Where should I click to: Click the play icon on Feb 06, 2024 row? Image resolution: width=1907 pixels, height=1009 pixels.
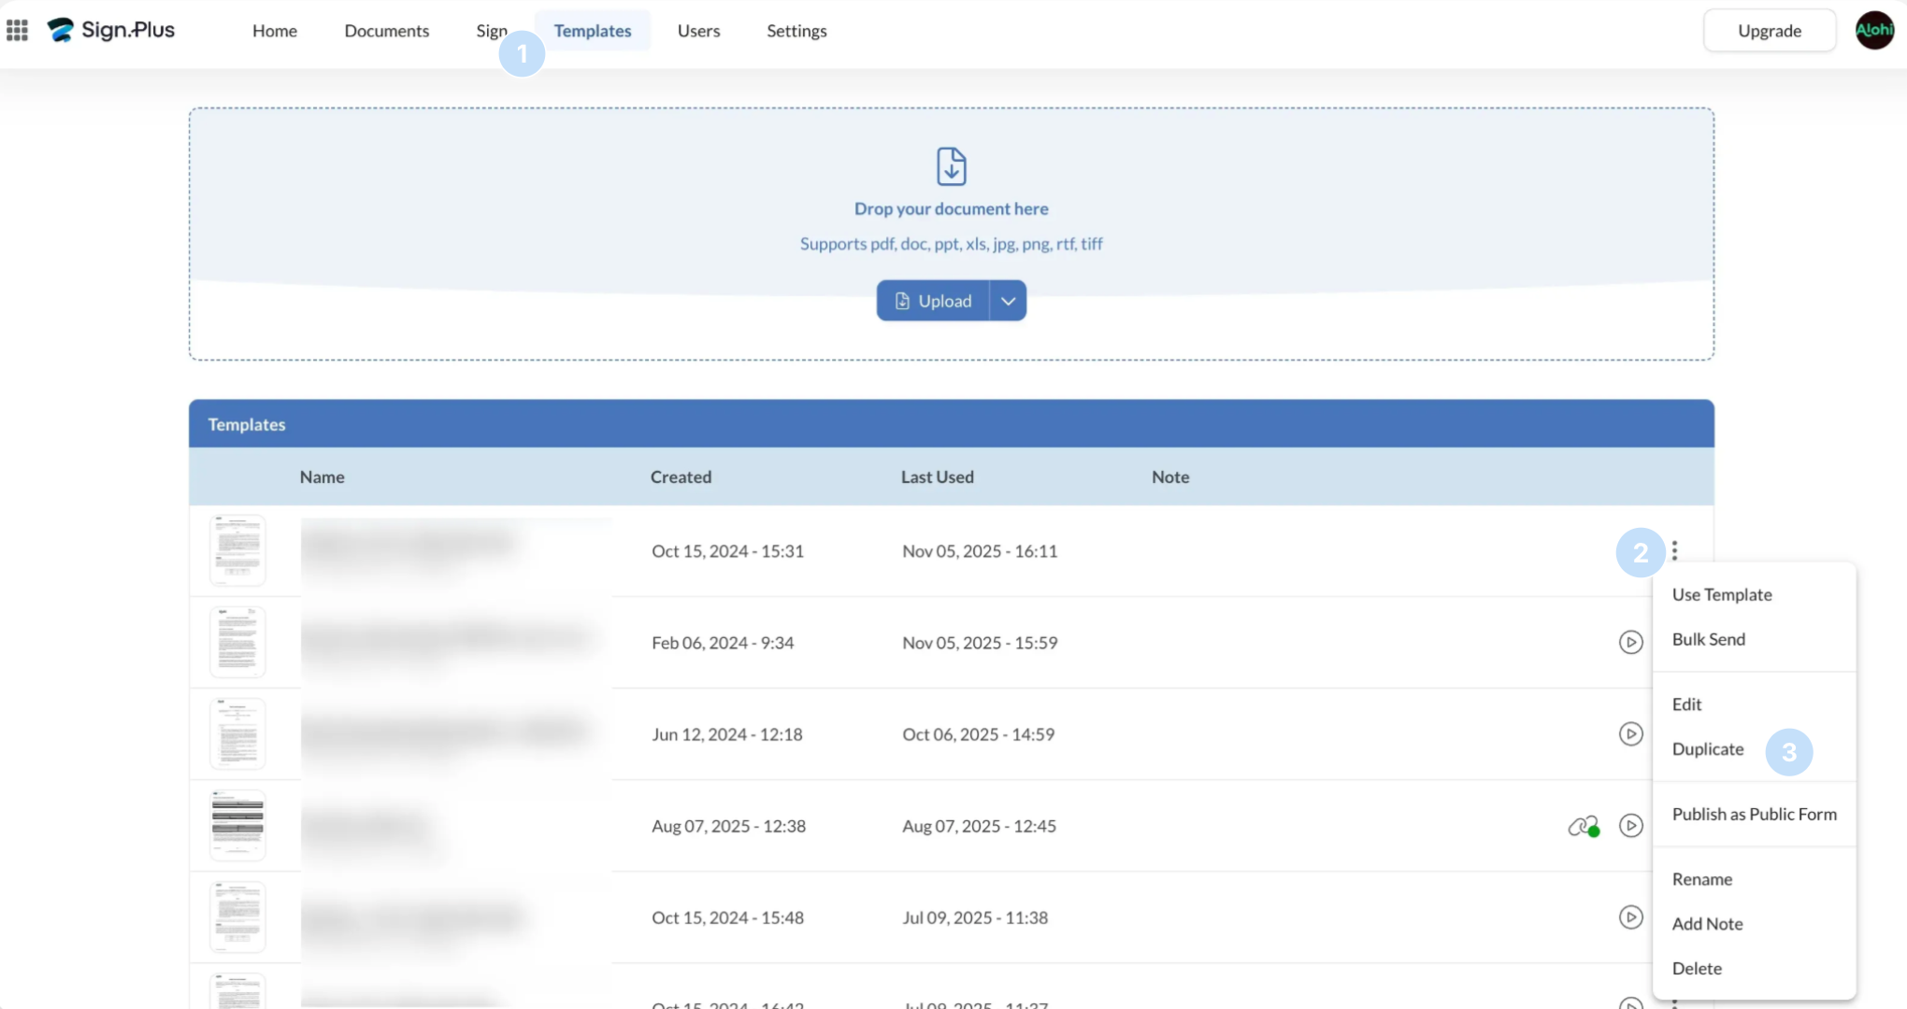point(1630,643)
